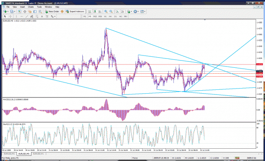Open the Market Watch panel icon
265x161 pixels.
click(20, 11)
